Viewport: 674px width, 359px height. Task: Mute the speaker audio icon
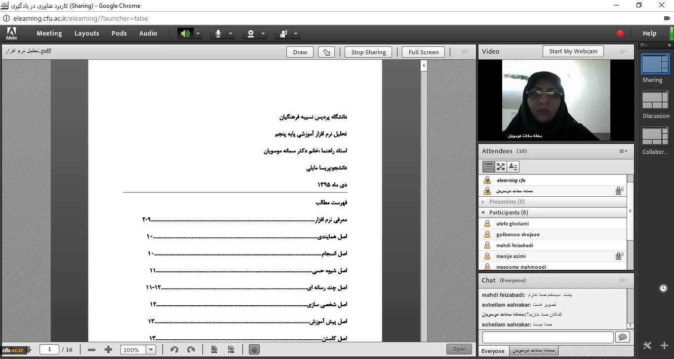[x=185, y=34]
